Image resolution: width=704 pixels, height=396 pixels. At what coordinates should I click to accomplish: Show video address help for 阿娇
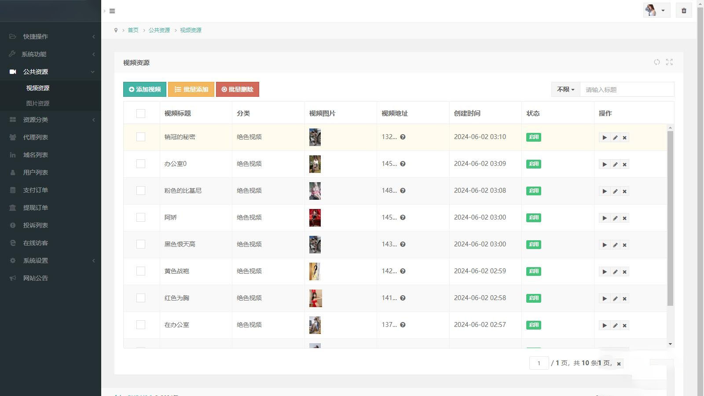pyautogui.click(x=403, y=217)
